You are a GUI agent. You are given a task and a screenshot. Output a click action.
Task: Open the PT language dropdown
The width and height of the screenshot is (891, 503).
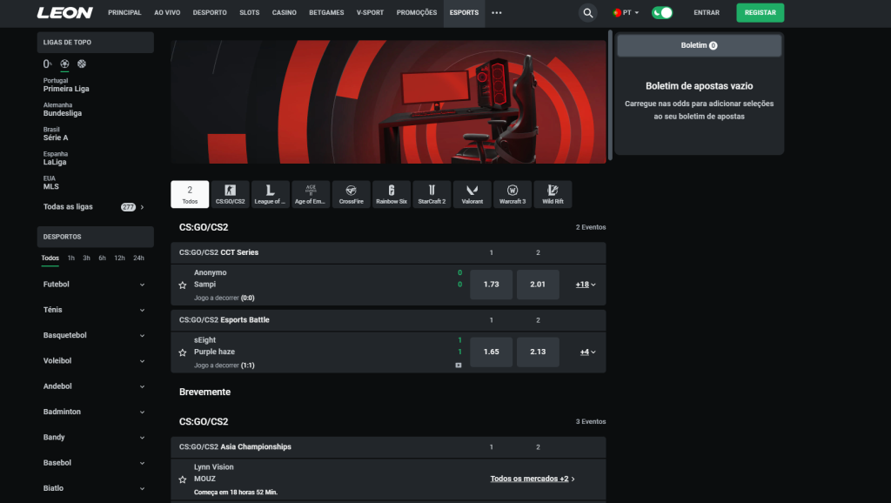point(626,12)
